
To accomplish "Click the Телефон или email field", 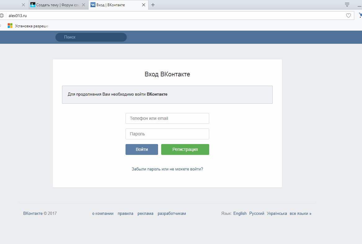I will (x=167, y=118).
